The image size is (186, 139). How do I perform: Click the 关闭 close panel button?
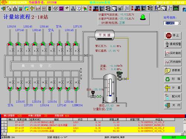click(173, 105)
